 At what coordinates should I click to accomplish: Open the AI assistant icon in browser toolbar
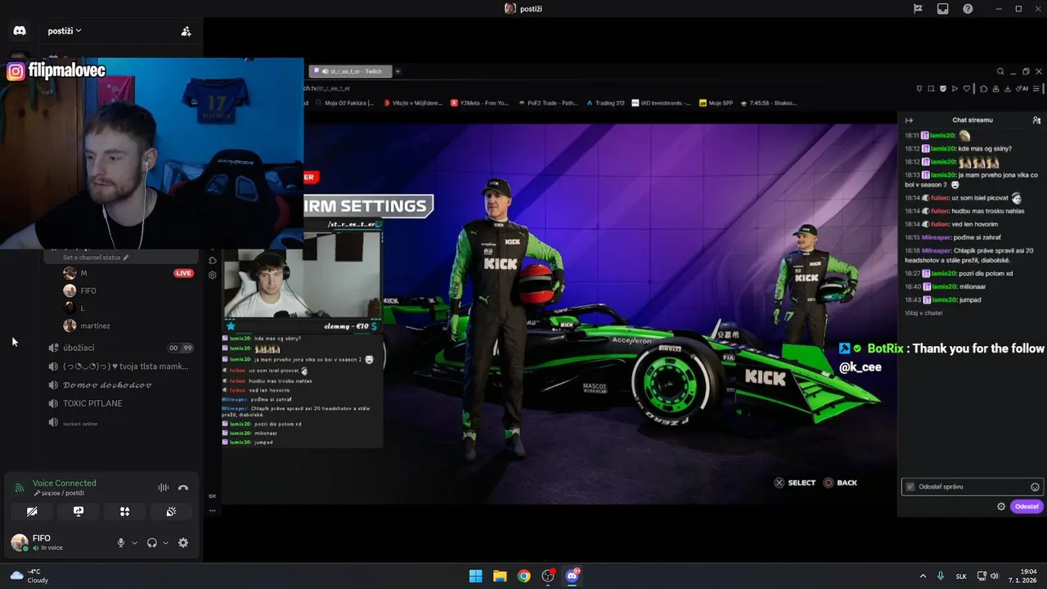tap(1022, 88)
